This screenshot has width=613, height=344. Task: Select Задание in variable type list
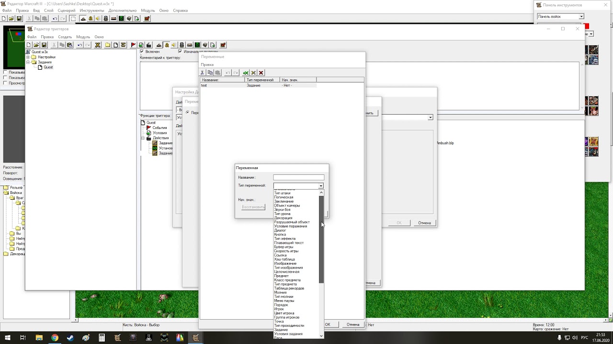281,330
